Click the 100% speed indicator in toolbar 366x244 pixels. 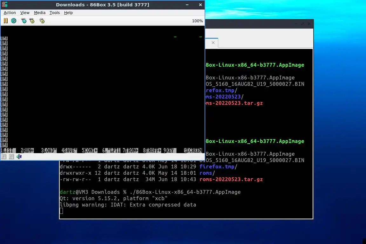click(x=197, y=21)
